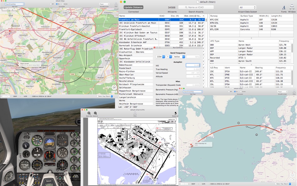Select the Frankfurt am Main airport row
The height and width of the screenshot is (186, 297).
(162, 19)
